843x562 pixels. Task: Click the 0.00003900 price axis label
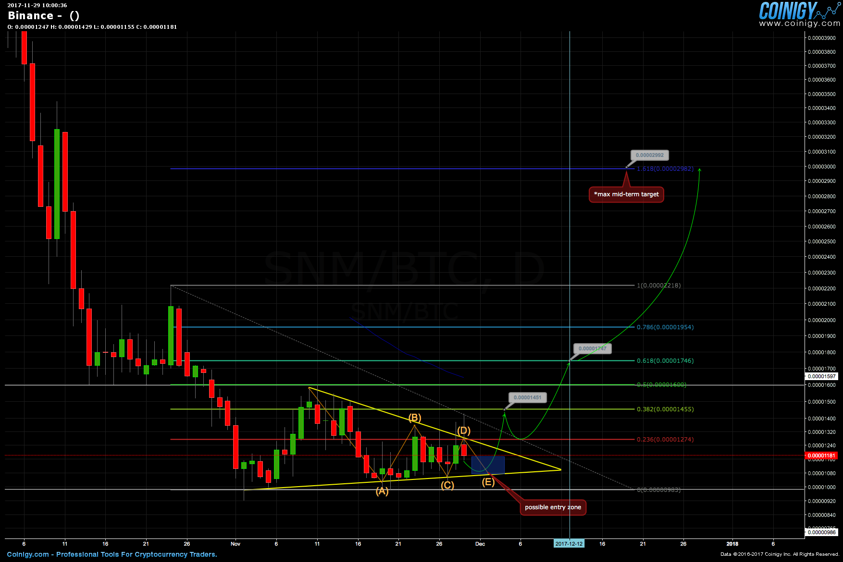tap(821, 38)
